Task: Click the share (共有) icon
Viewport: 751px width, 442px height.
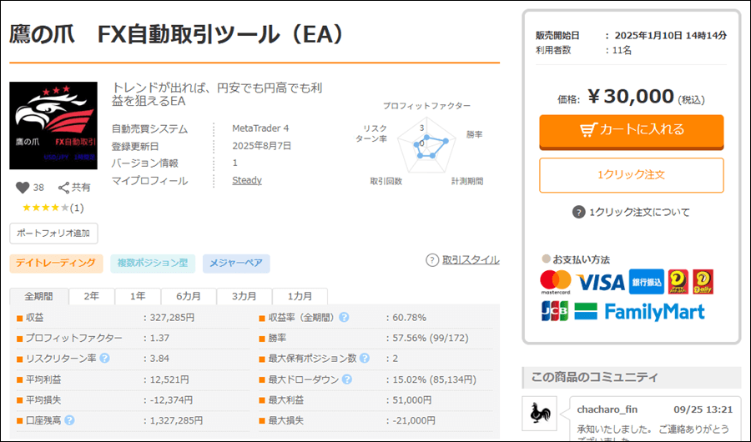Action: (63, 188)
